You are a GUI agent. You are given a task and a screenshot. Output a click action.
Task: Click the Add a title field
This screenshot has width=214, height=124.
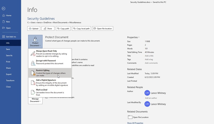[x=149, y=56]
